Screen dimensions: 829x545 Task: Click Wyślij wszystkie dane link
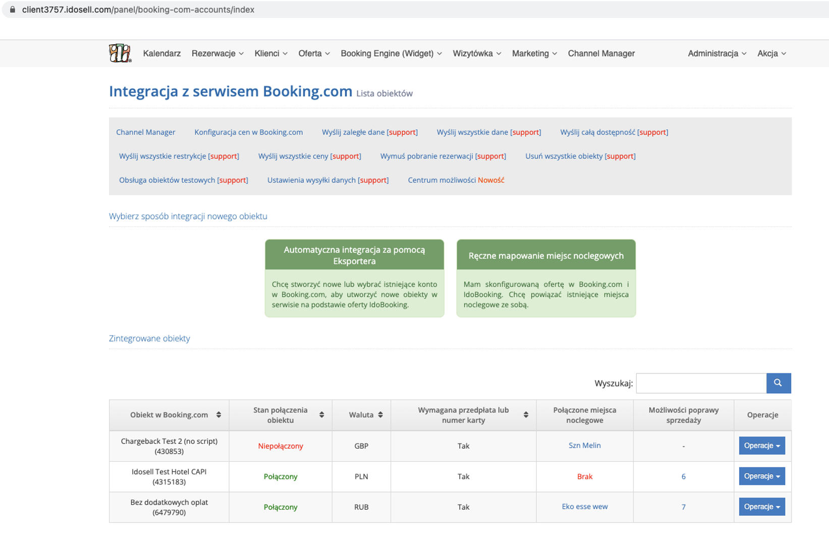tap(489, 132)
